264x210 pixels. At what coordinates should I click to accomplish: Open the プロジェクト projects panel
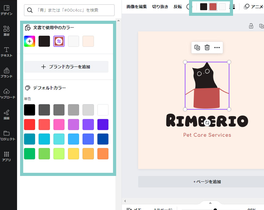coord(7,136)
